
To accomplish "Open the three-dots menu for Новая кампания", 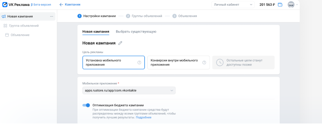I will 52,16.
